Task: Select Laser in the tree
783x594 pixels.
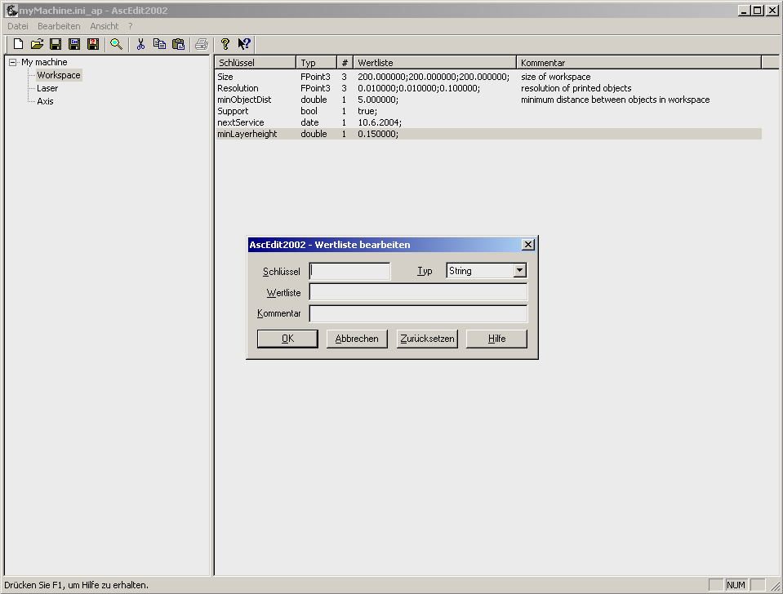Action: (x=47, y=88)
